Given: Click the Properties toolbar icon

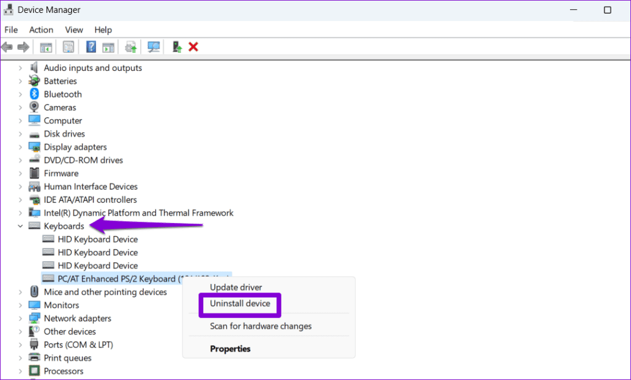Looking at the screenshot, I should (68, 46).
